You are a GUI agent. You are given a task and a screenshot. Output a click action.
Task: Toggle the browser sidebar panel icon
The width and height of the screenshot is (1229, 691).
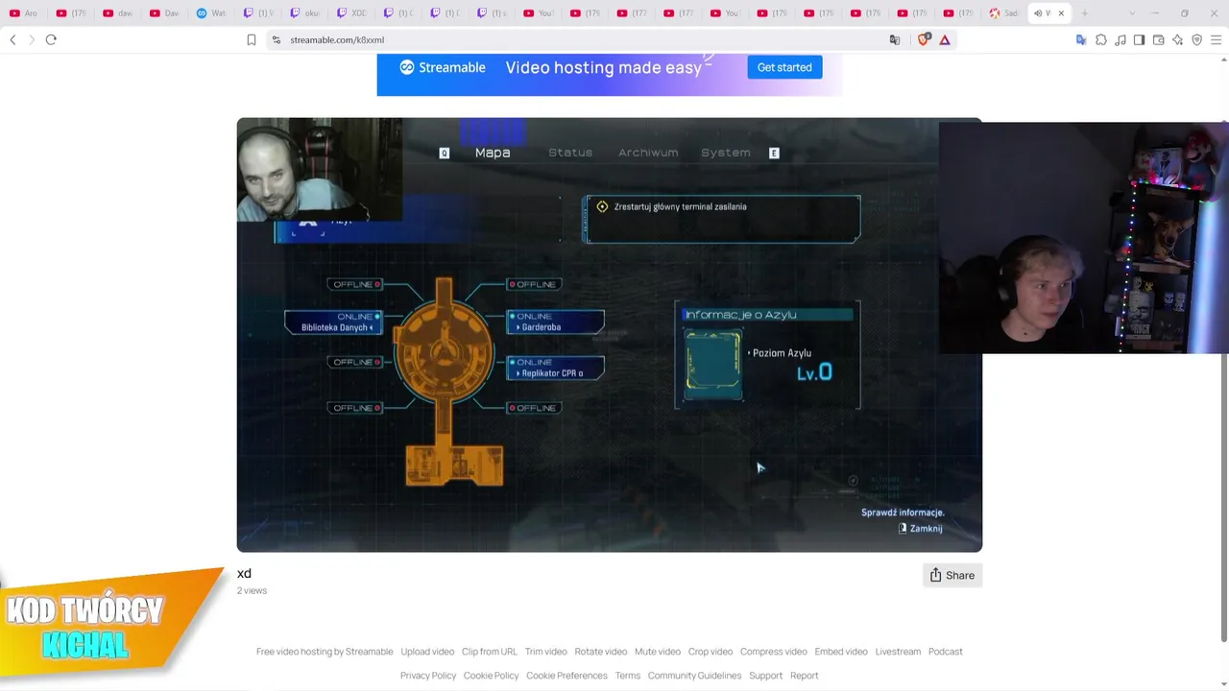[1140, 39]
